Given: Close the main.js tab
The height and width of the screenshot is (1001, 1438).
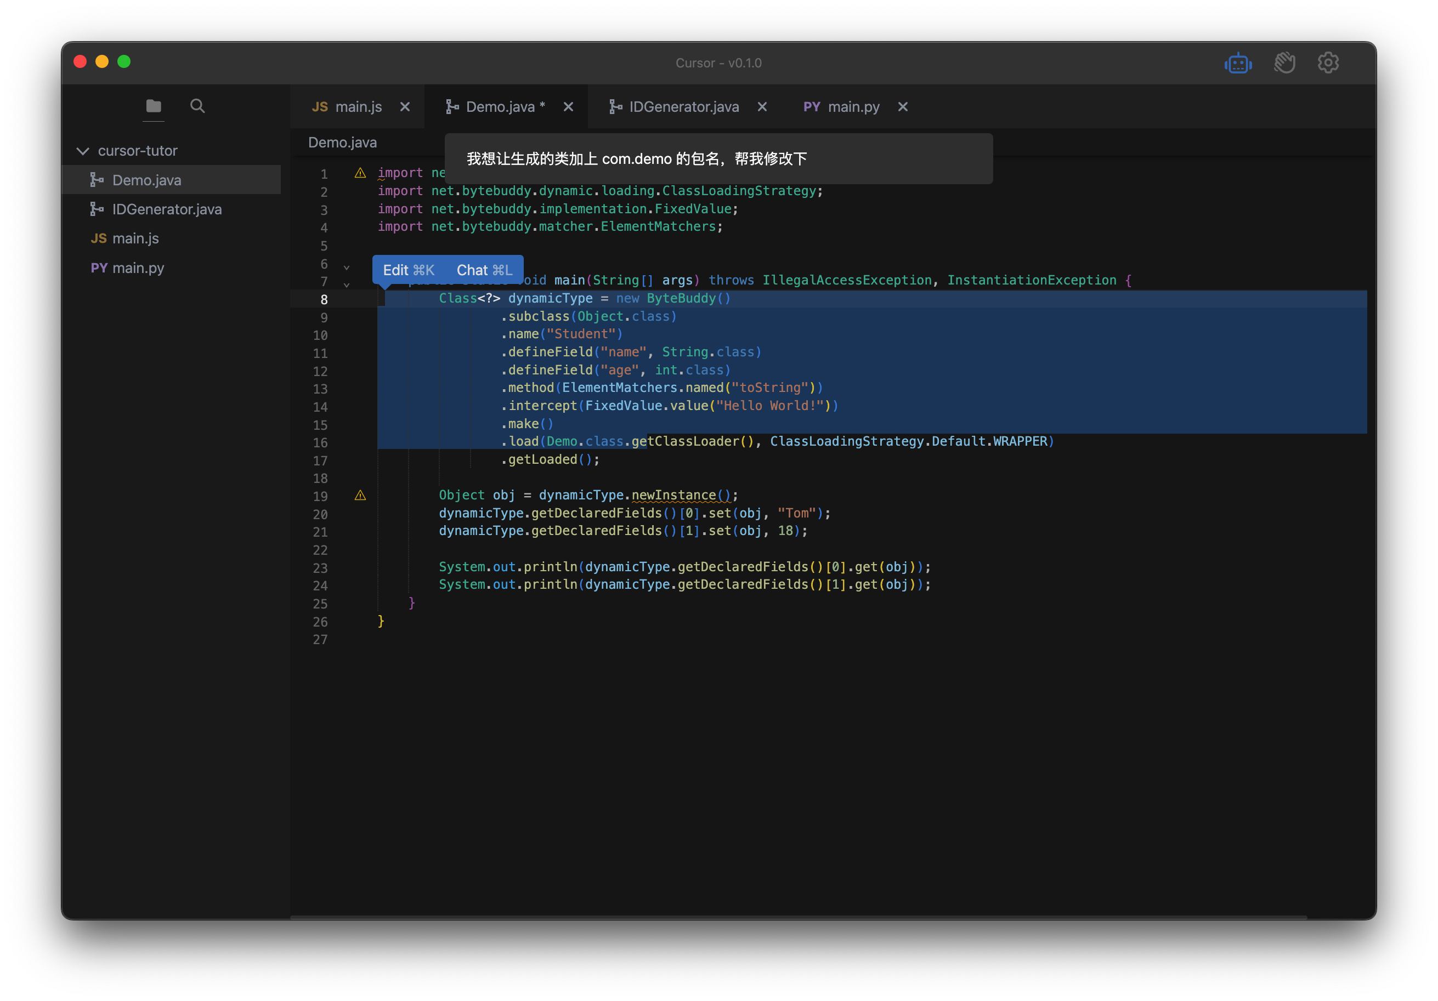Looking at the screenshot, I should click(x=405, y=107).
